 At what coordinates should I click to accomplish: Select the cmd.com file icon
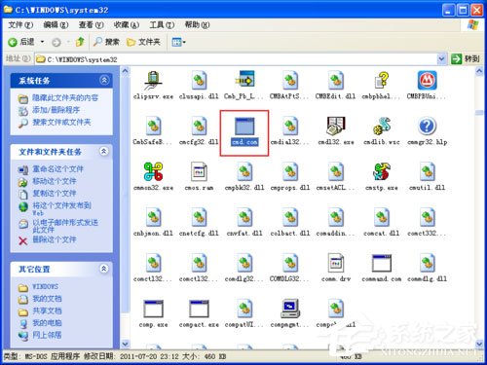(244, 127)
